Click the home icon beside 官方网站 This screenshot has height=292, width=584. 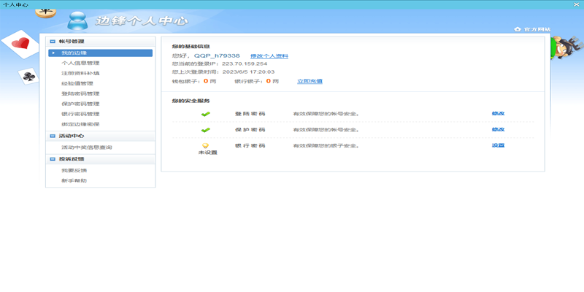[x=518, y=29]
